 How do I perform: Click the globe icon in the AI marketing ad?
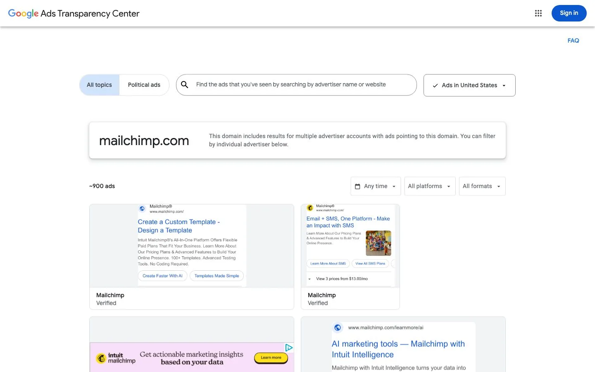pyautogui.click(x=338, y=328)
